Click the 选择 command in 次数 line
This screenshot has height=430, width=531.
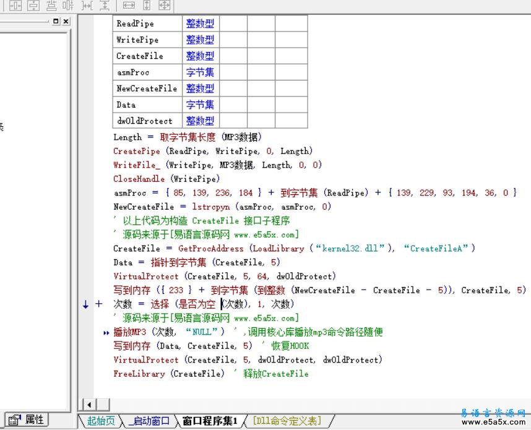tap(160, 304)
